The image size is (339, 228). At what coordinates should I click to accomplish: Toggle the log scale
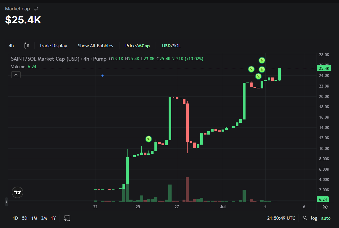314,218
